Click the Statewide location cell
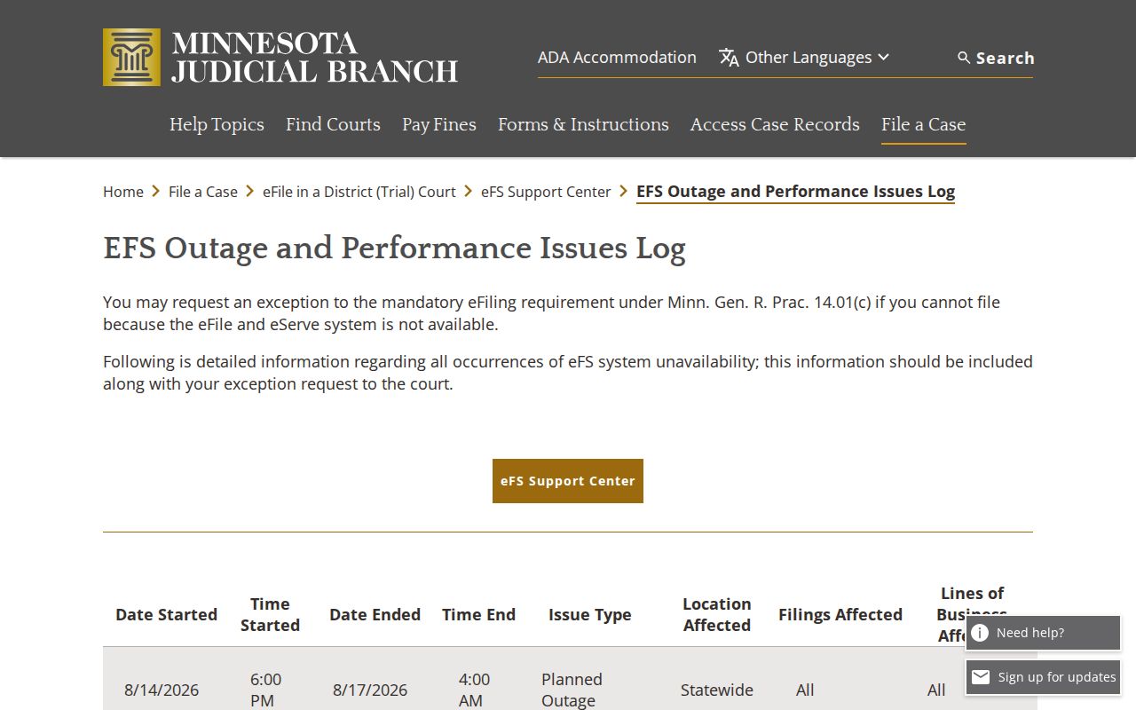This screenshot has width=1136, height=710. pos(717,690)
